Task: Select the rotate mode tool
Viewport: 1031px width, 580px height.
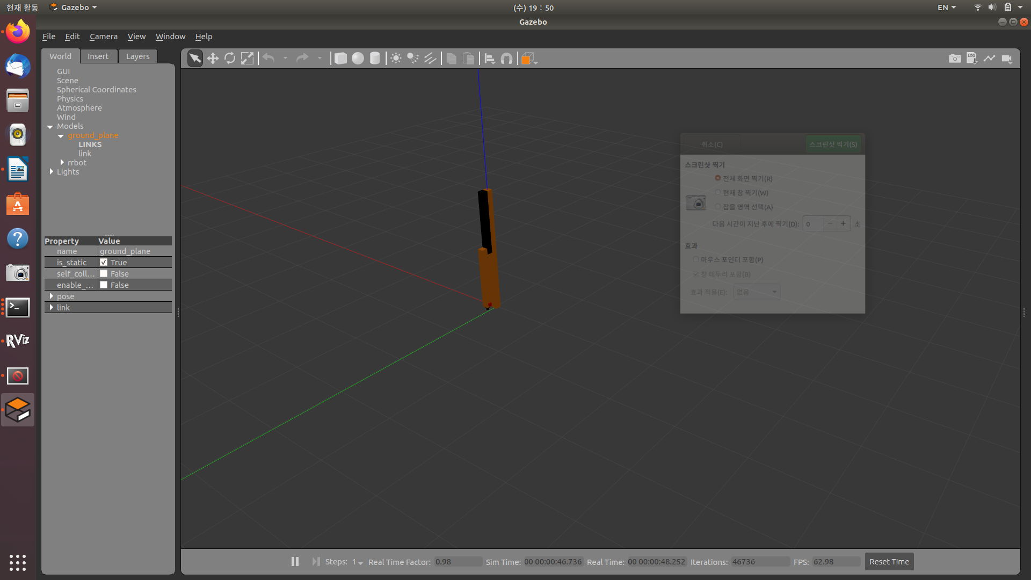Action: [230, 59]
